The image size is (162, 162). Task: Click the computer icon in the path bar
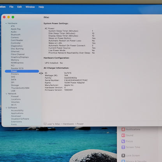pyautogui.click(x=45, y=124)
